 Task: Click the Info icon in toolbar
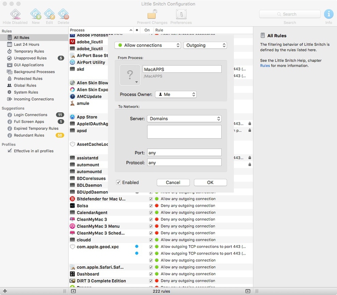328,15
